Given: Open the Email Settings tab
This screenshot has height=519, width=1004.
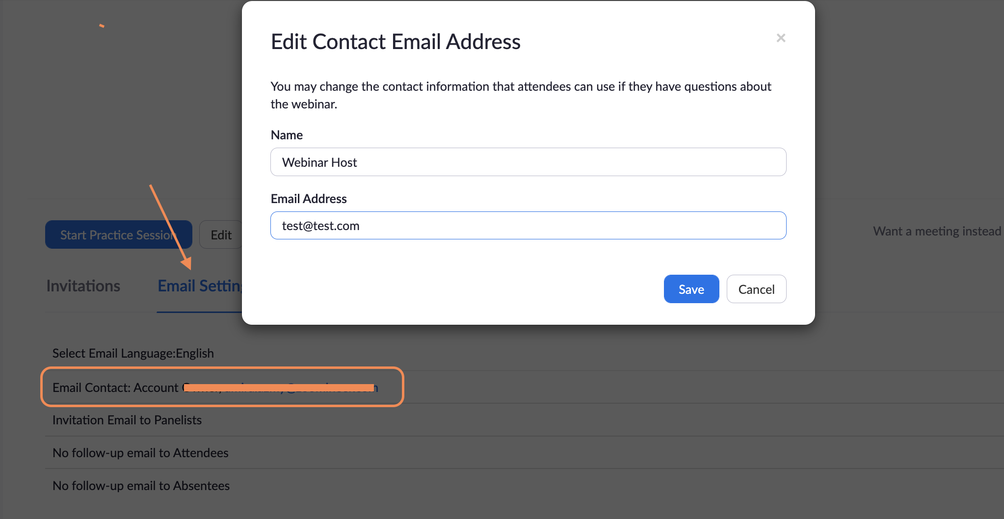Looking at the screenshot, I should point(200,286).
